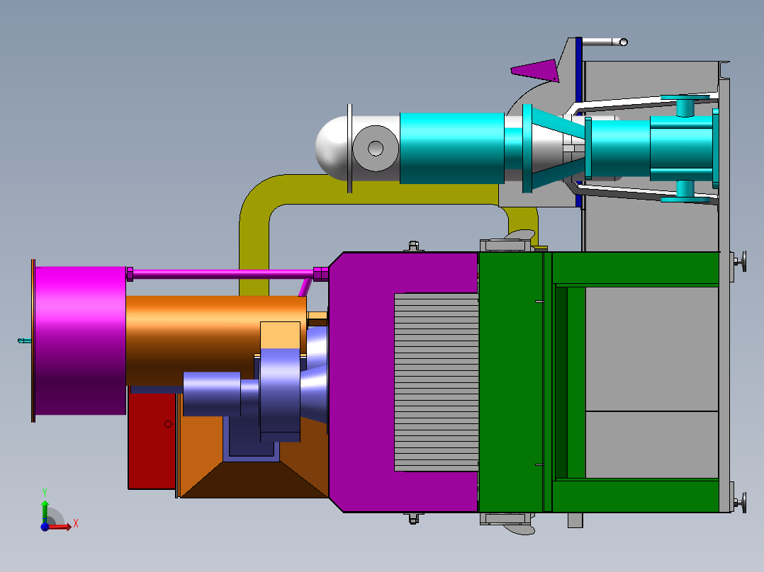The width and height of the screenshot is (764, 572).
Task: Click the magenta tie rod
Action: click(x=223, y=274)
